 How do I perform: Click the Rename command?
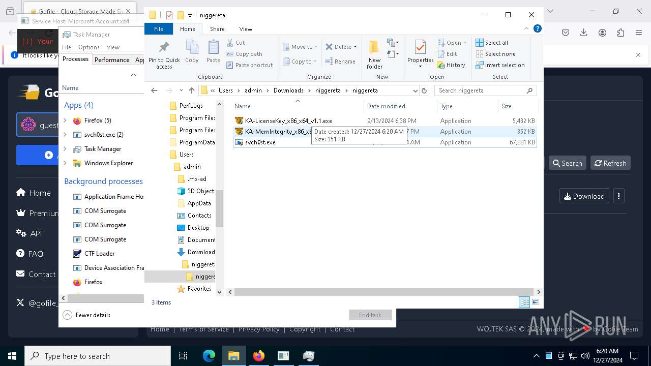point(340,62)
